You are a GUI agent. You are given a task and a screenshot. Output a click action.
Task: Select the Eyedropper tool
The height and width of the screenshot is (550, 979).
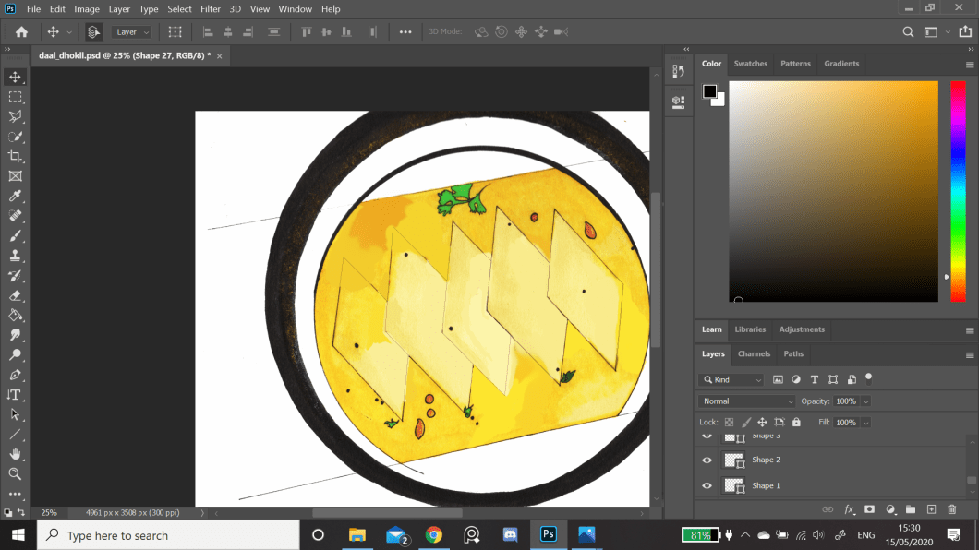point(15,196)
